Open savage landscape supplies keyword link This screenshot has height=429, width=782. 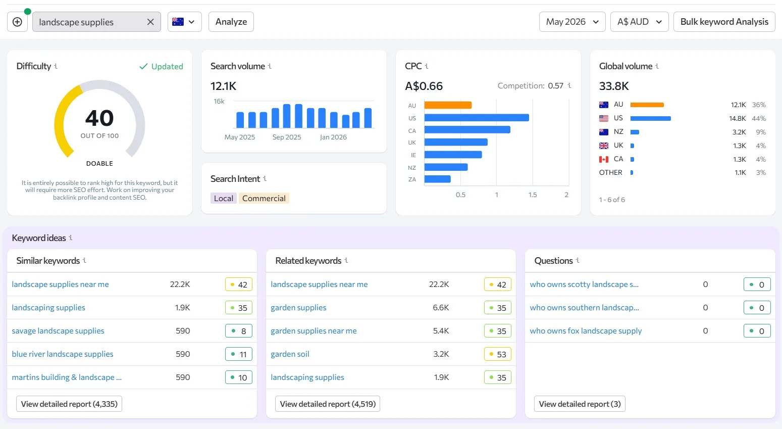(x=58, y=331)
